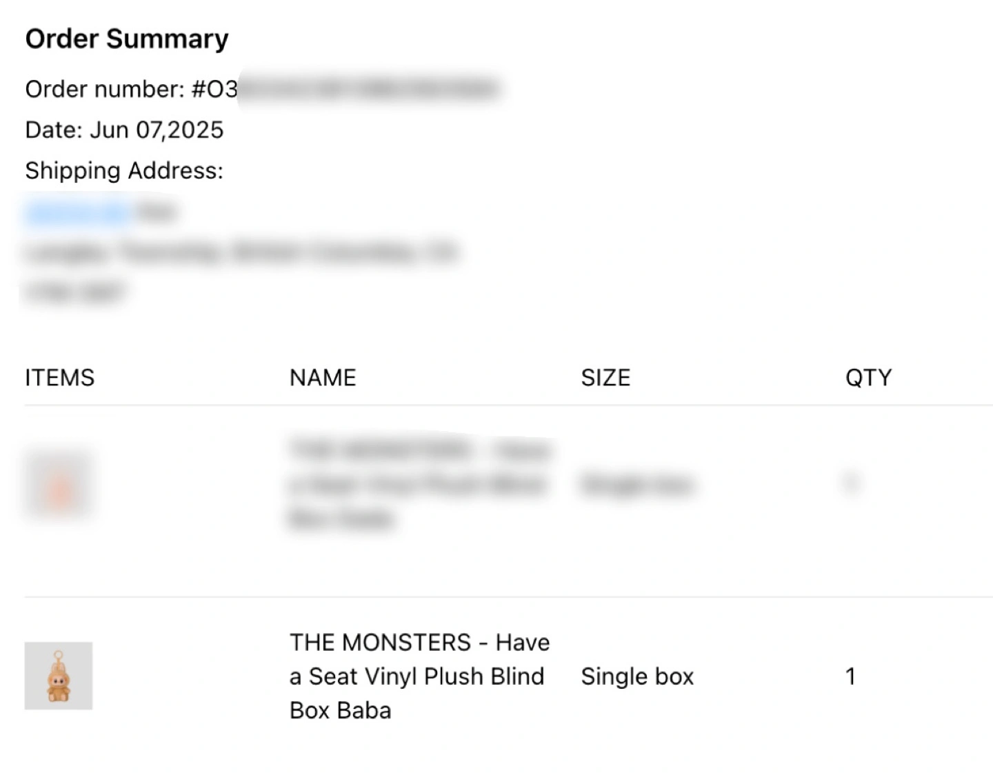Screen dimensions: 993x773
Task: Click blurred size value of first item
Action: (637, 485)
